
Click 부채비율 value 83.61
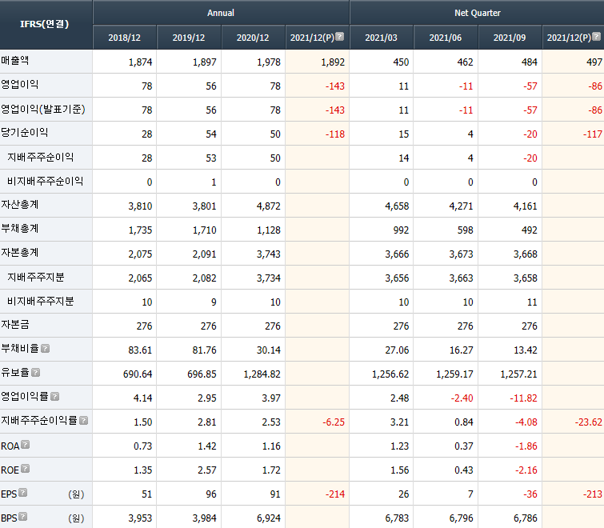pyautogui.click(x=140, y=350)
